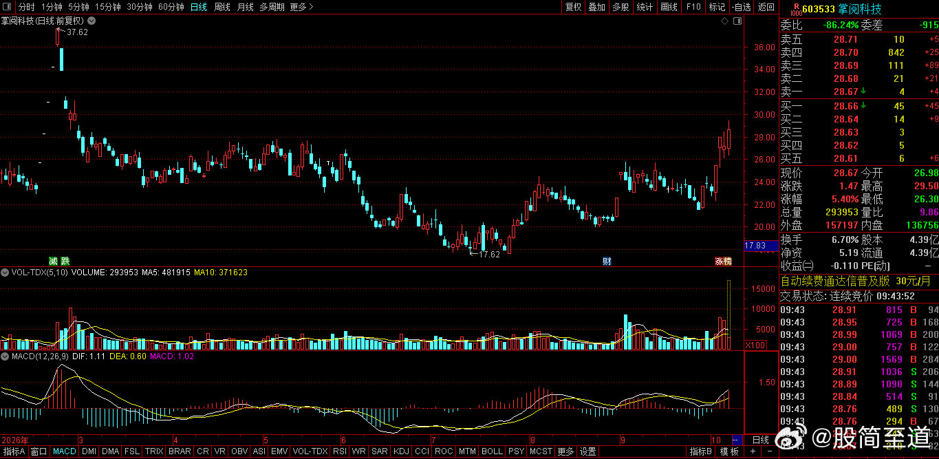Screen dimensions: 939x459
Task: Switch the indicator to KDJ
Action: [400, 451]
